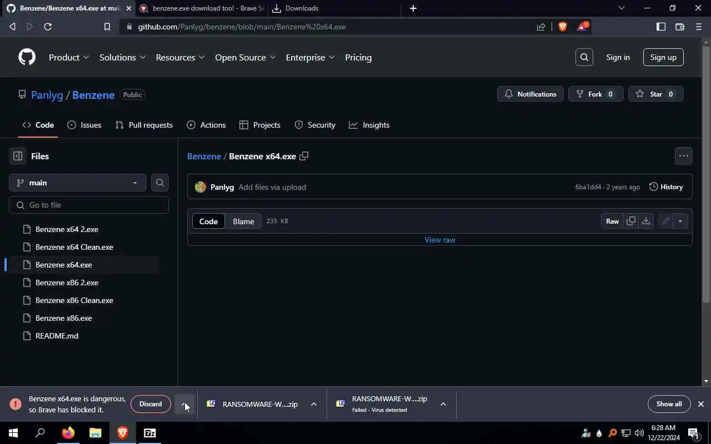
Task: Open the Brave Wallet icon
Action: point(679,27)
